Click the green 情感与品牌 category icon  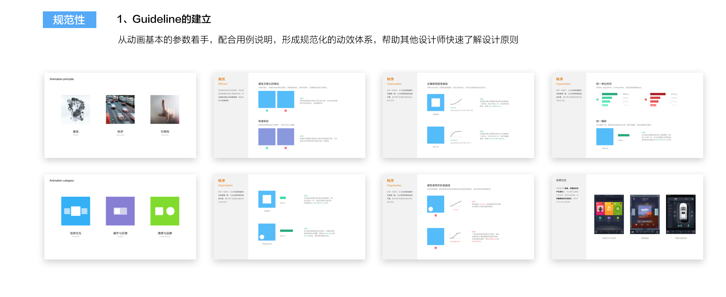click(165, 211)
